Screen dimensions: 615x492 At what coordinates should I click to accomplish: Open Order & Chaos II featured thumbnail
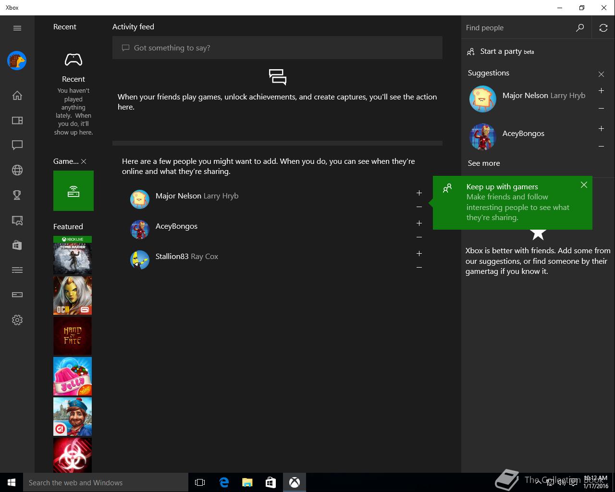pos(73,295)
